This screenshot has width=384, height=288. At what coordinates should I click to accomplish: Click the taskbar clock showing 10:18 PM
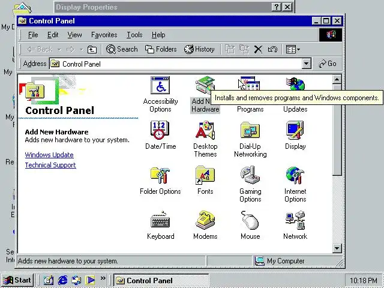pos(363,280)
